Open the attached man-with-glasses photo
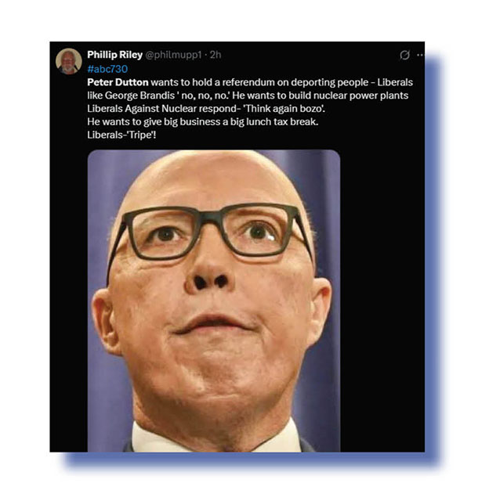Image resolution: width=489 pixels, height=501 pixels. coord(214,301)
